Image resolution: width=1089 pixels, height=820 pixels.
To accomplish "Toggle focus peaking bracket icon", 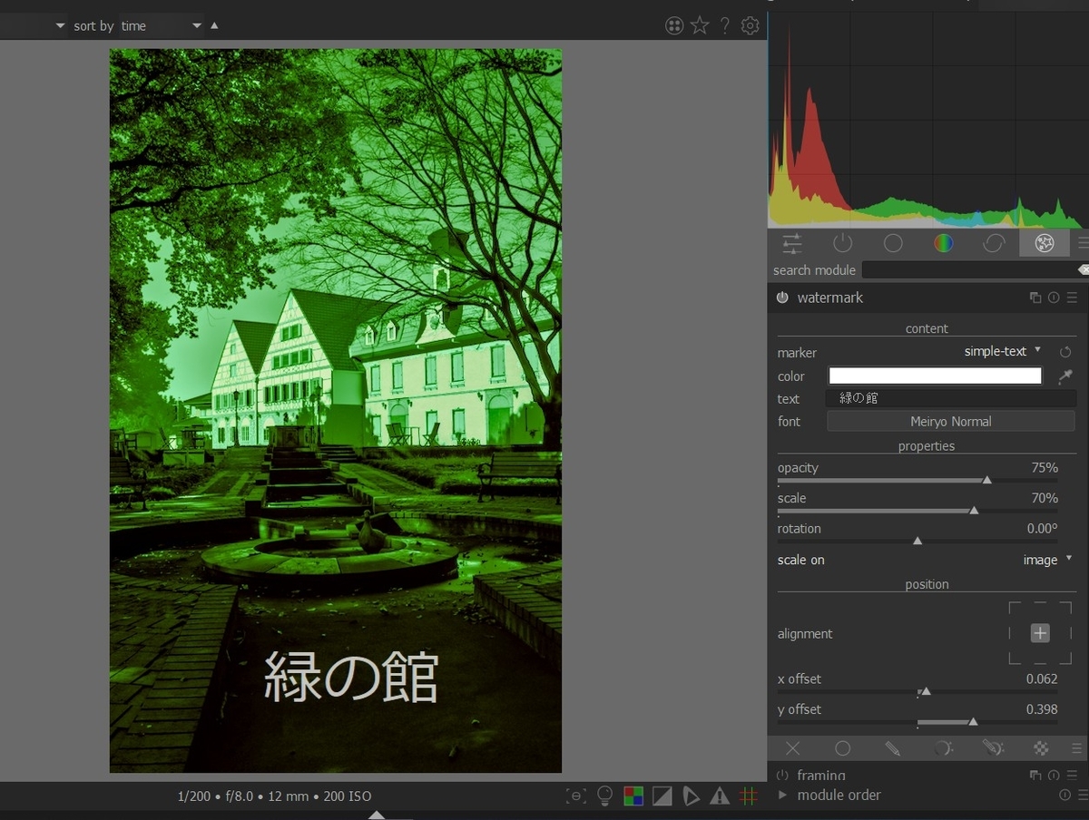I will coord(575,796).
